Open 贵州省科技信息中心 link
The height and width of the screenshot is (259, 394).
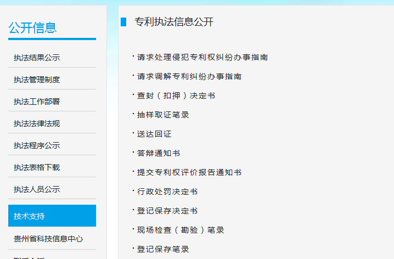[x=48, y=239]
